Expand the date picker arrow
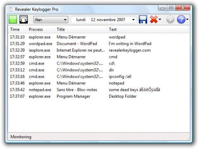This screenshot has height=149, width=199. [x=133, y=19]
